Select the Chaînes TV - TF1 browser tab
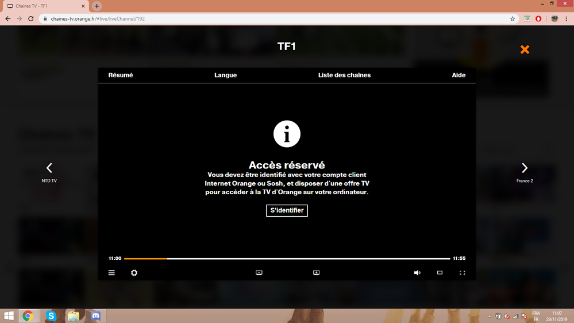Screen dimensions: 574x323 45,6
